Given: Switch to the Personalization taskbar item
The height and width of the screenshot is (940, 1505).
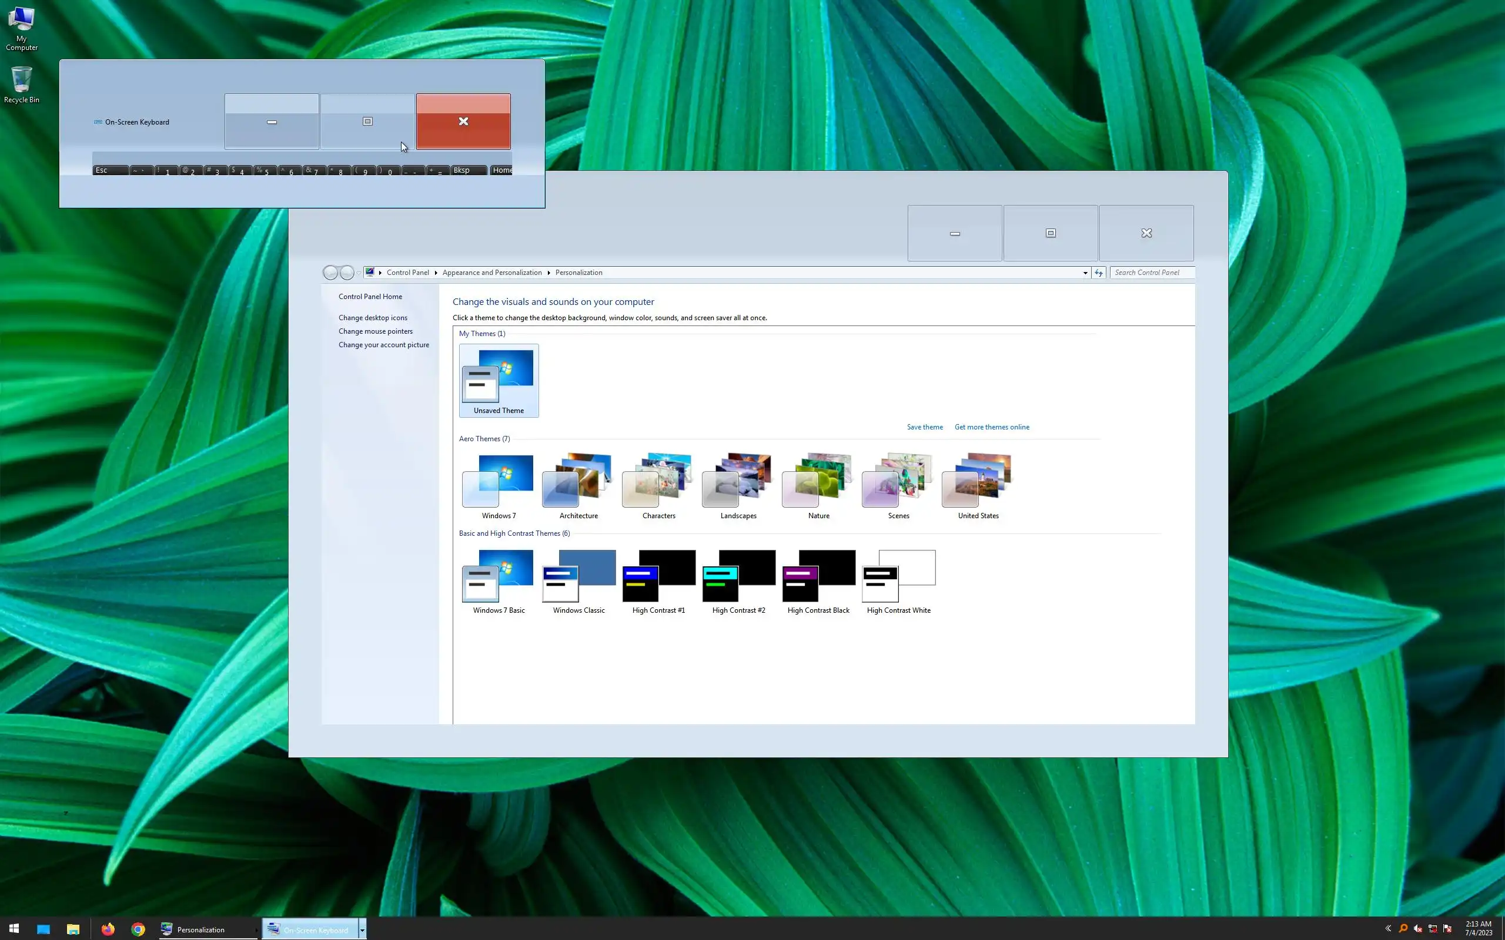Looking at the screenshot, I should tap(200, 929).
